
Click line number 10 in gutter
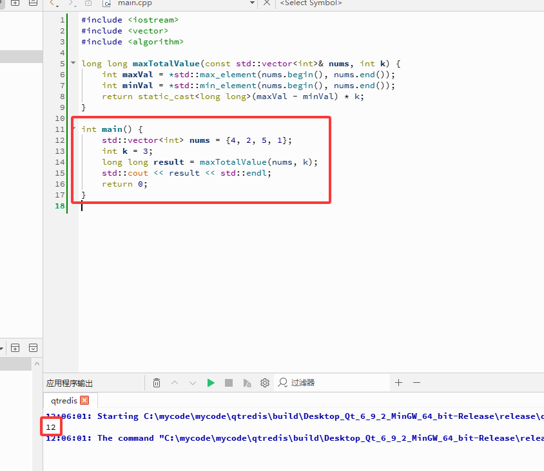point(60,118)
